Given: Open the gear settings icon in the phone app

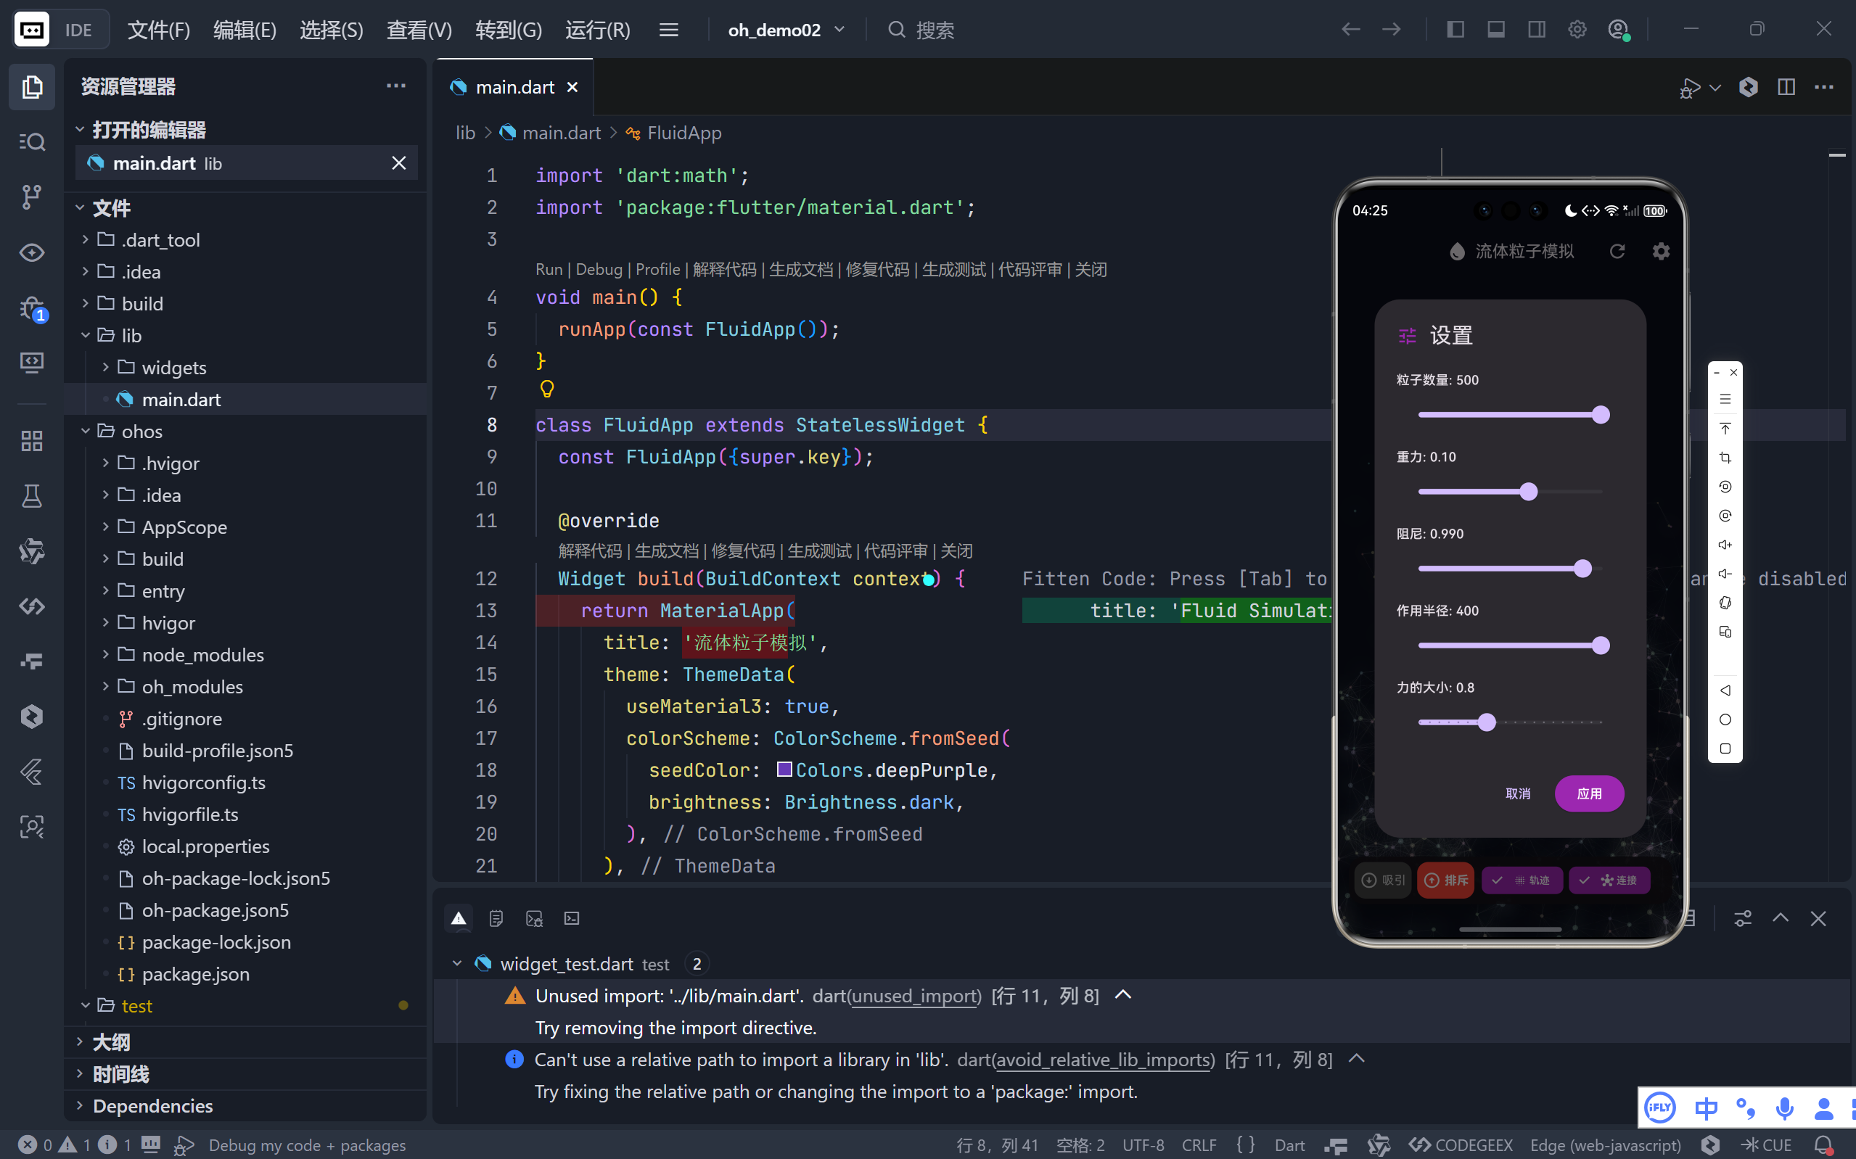Looking at the screenshot, I should coord(1661,252).
